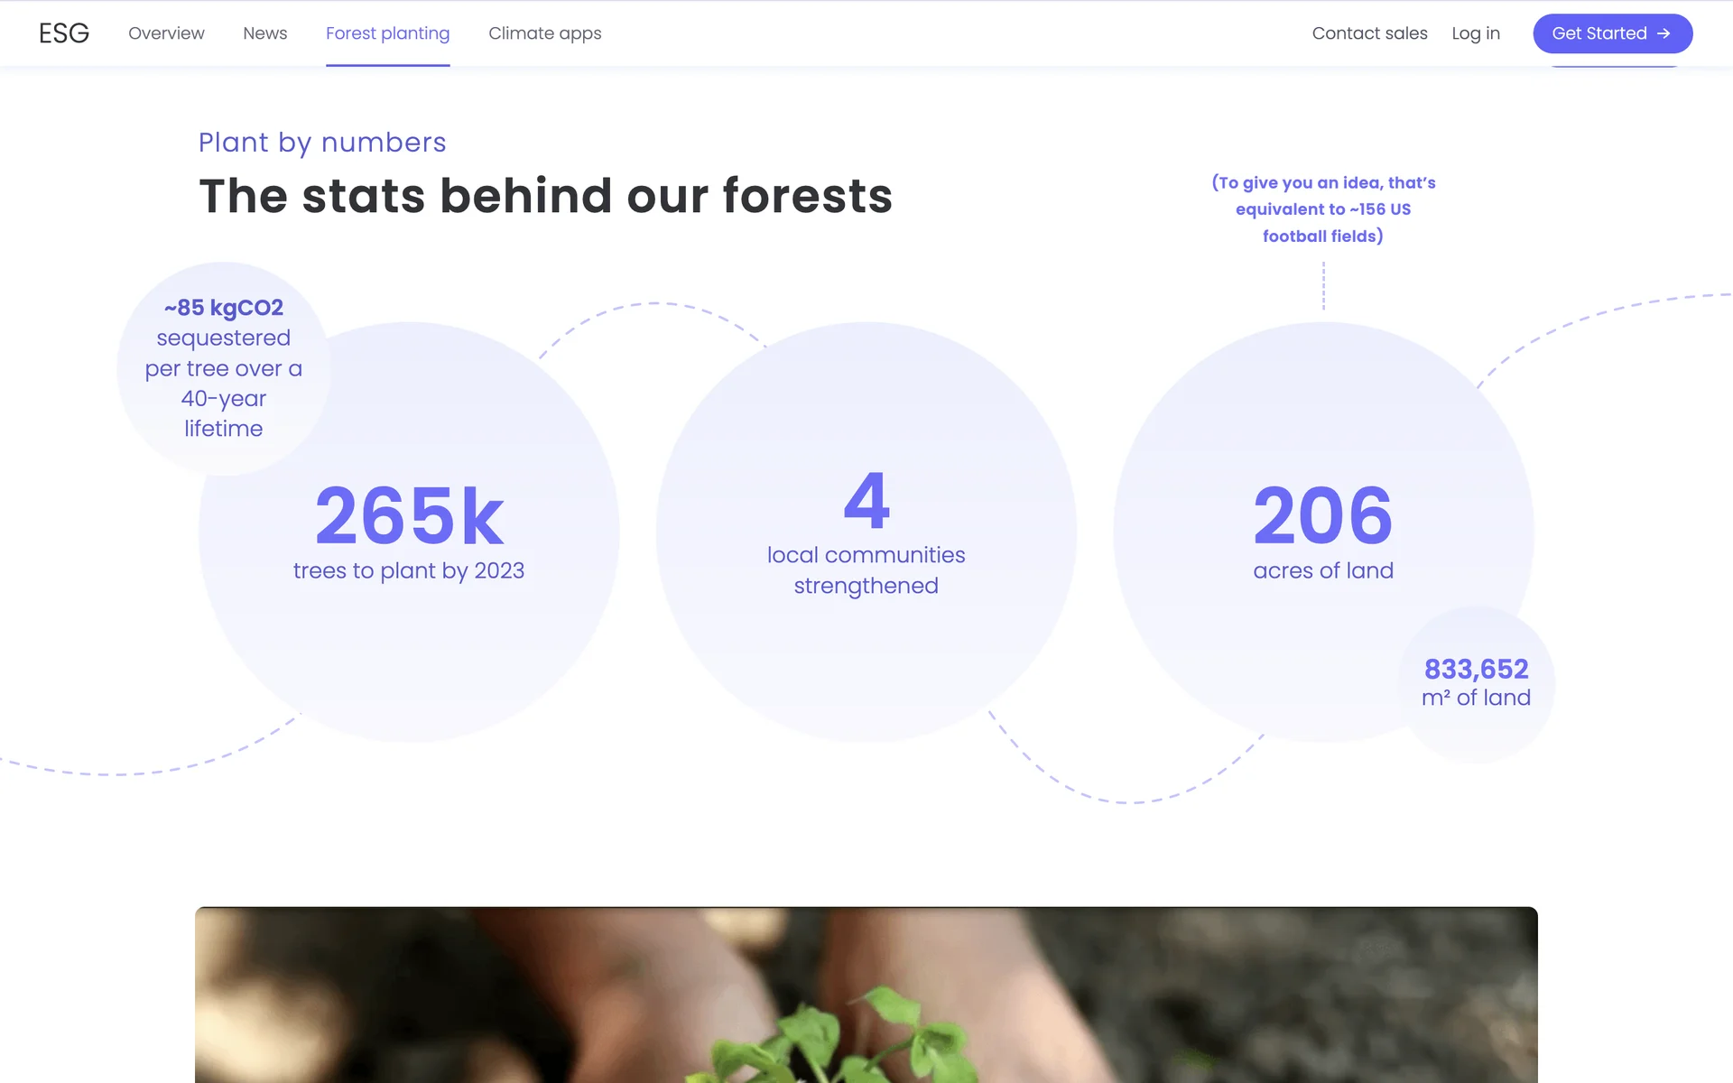1733x1083 pixels.
Task: Click the 833,652 m² of land bubble
Action: coord(1476,682)
